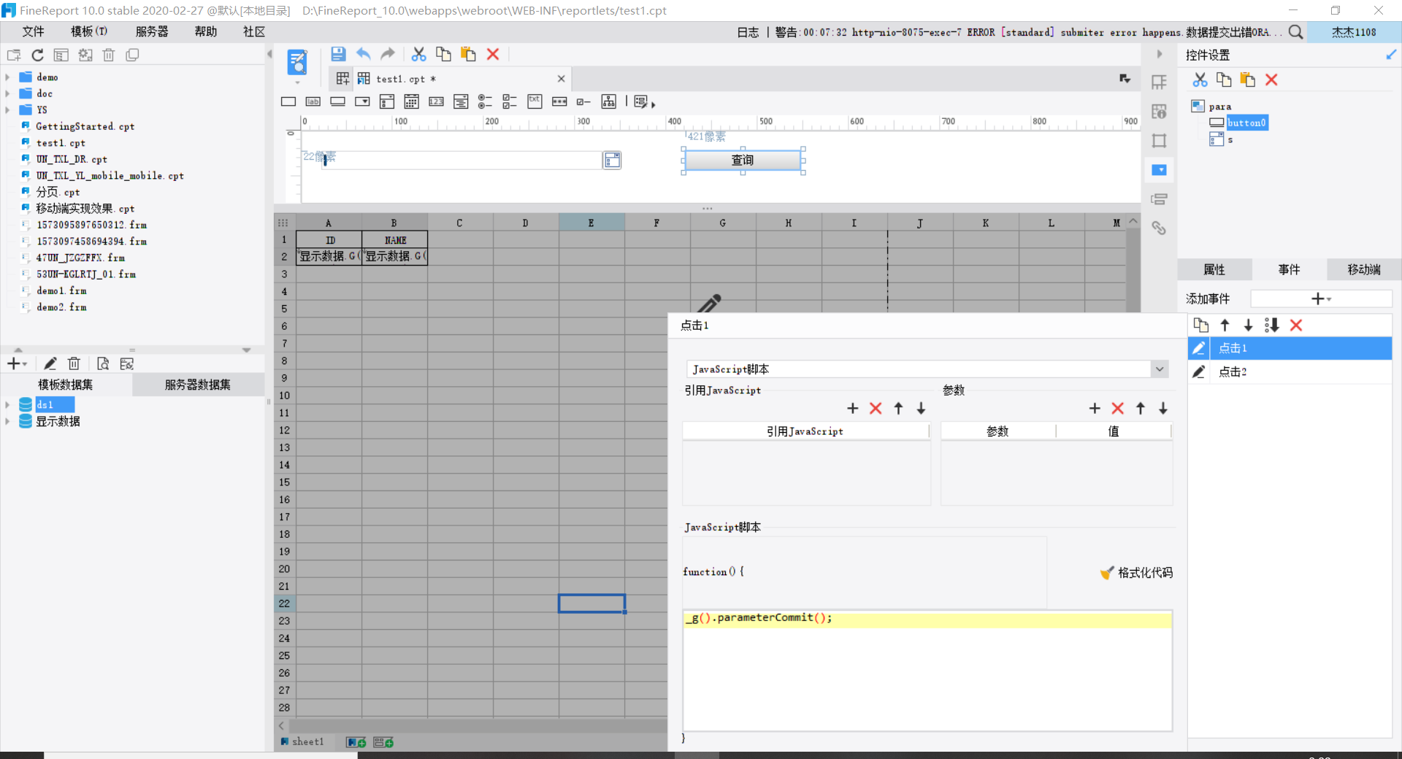Image resolution: width=1402 pixels, height=759 pixels.
Task: Click the save template icon
Action: point(338,54)
